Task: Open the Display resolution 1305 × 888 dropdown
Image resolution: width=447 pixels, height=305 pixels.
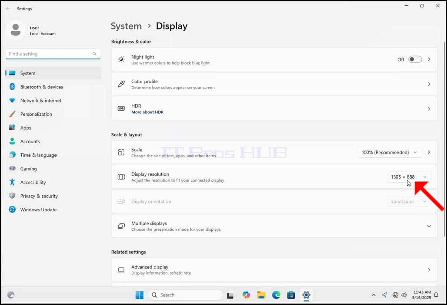Action: click(x=409, y=177)
